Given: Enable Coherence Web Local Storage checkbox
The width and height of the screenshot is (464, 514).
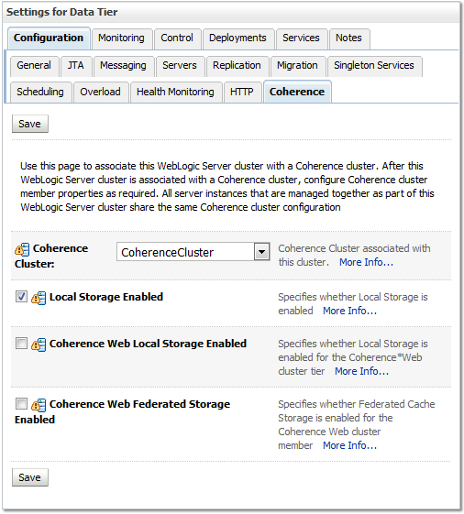Looking at the screenshot, I should point(21,344).
